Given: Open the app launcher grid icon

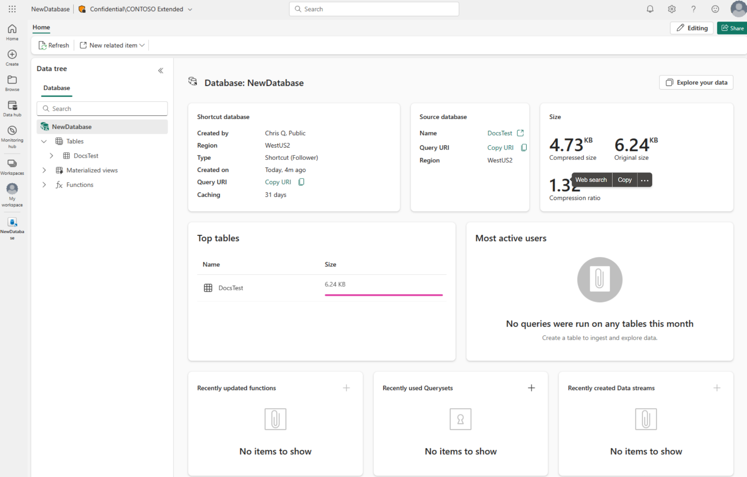Looking at the screenshot, I should [x=12, y=9].
